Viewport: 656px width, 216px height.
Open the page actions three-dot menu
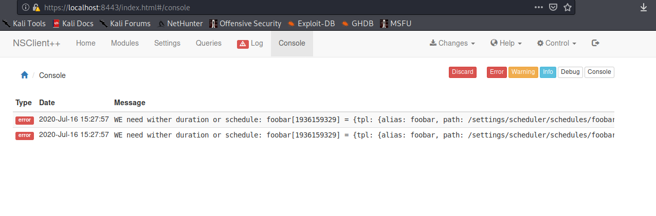pyautogui.click(x=539, y=8)
